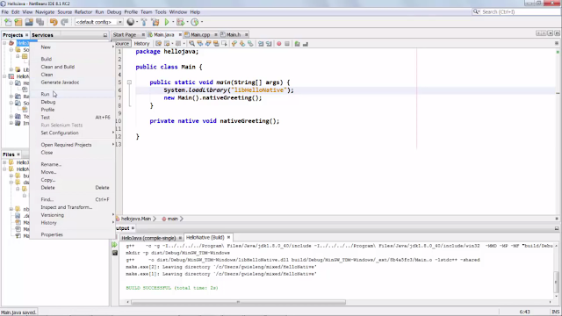The image size is (562, 316).
Task: Click the green Run Project arrow
Action: [x=167, y=22]
